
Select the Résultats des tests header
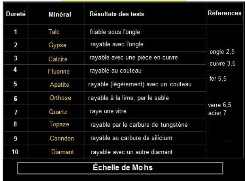[x=117, y=15]
